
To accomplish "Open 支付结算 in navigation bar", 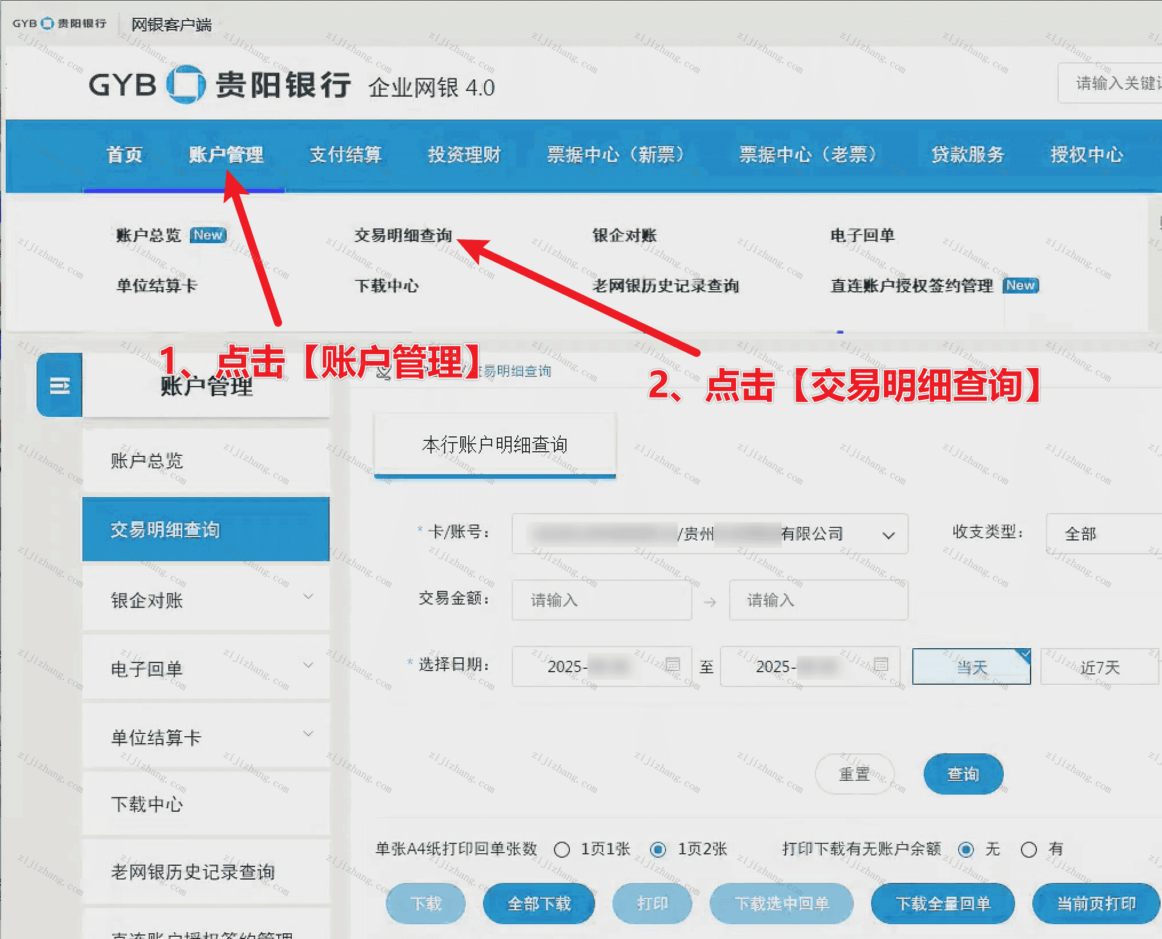I will click(345, 155).
